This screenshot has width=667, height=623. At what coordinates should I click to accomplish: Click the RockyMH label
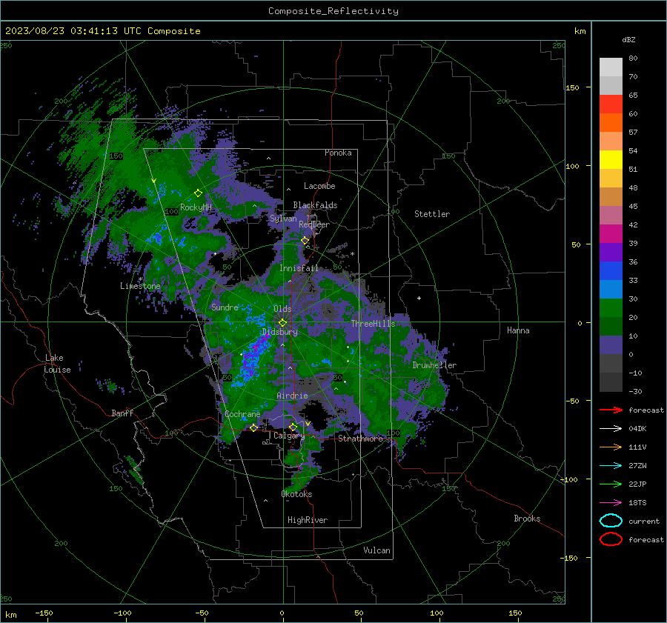click(196, 207)
